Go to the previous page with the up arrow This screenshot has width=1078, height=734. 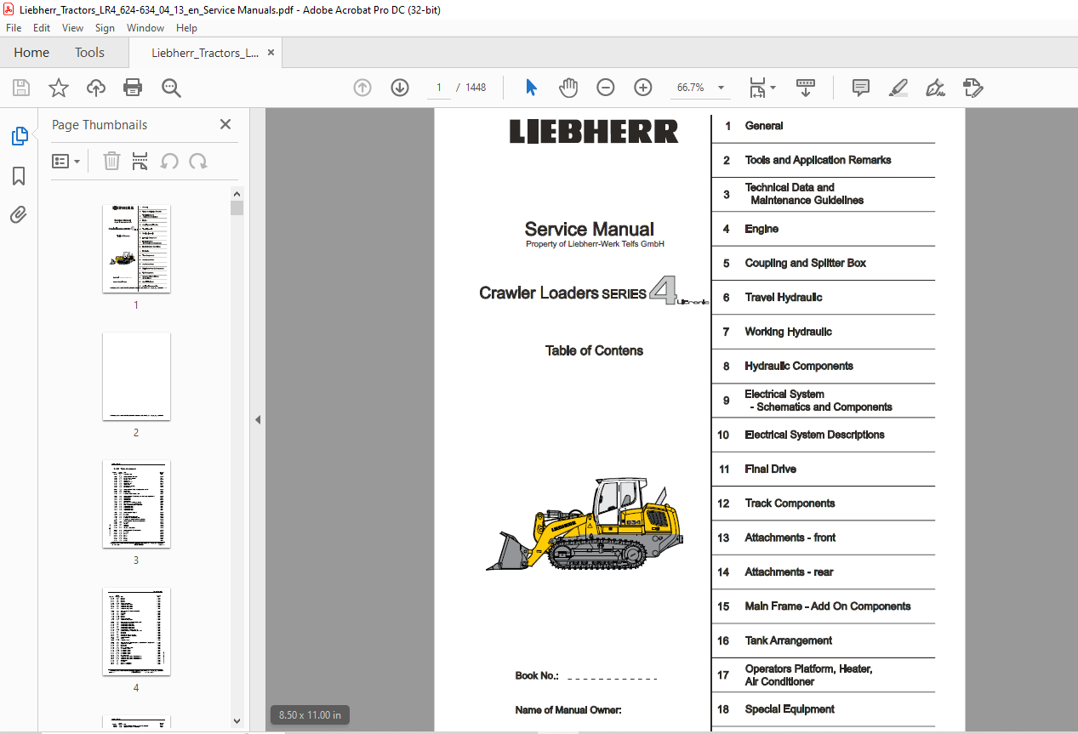point(362,88)
